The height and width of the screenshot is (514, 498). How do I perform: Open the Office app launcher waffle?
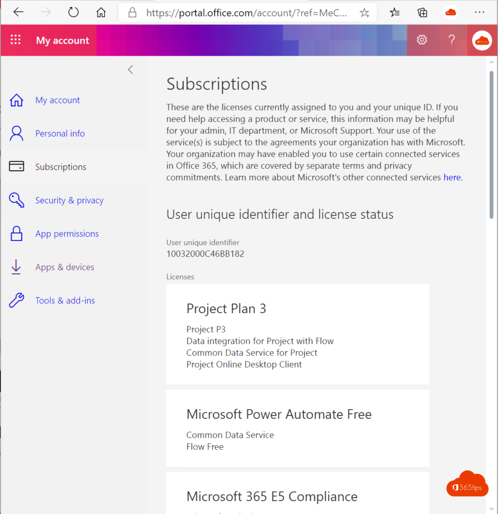click(x=16, y=40)
